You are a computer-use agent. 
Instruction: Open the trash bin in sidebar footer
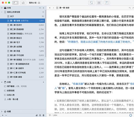44,115
